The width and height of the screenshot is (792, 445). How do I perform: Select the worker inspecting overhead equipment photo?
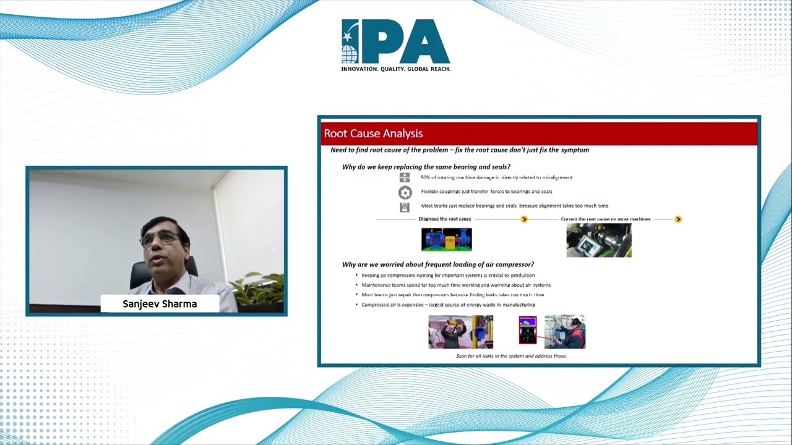click(460, 332)
